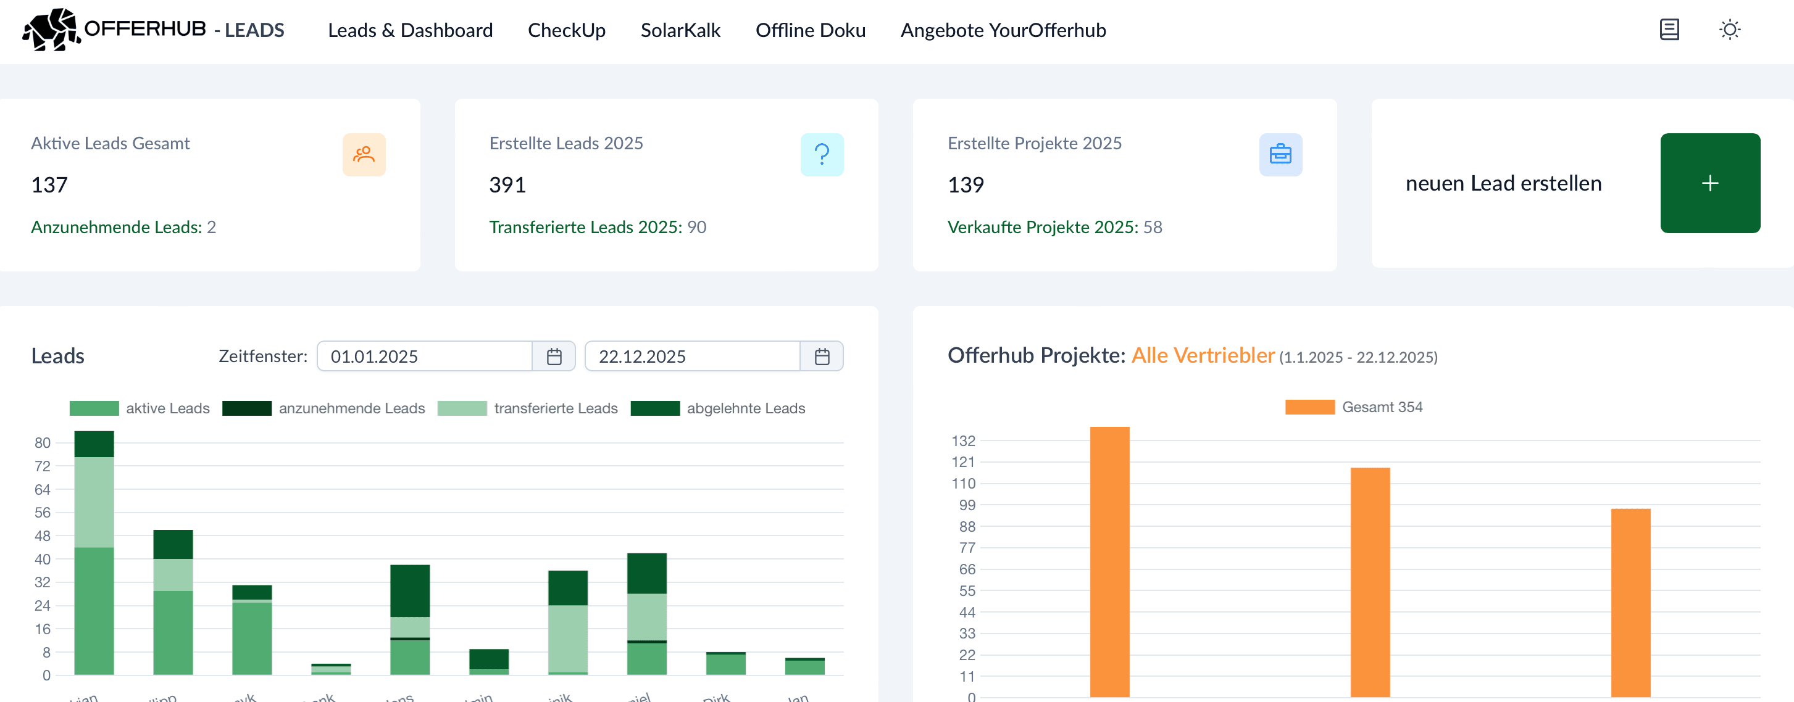Click the Erstellte Projekte 2025 value 139
1794x702 pixels.
point(966,184)
